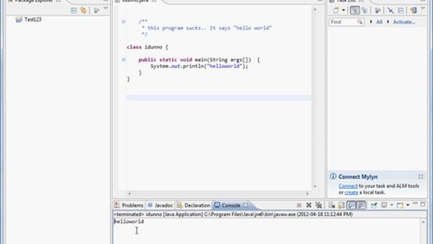Screen dimensions: 433x244
Task: Click the create link in Mylyn panel
Action: coord(351,192)
